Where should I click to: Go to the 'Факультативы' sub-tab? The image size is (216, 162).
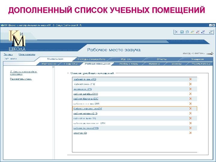(201, 64)
